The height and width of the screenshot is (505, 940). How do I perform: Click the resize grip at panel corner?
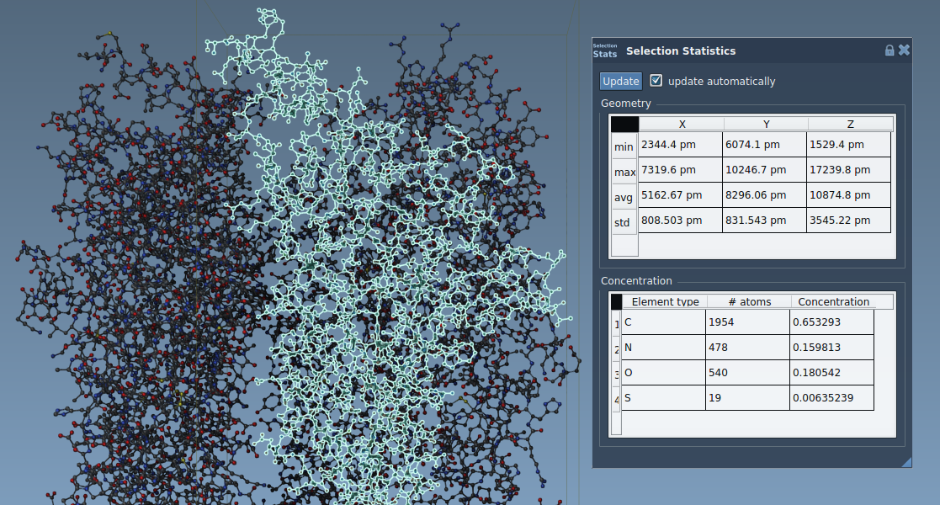tap(906, 462)
